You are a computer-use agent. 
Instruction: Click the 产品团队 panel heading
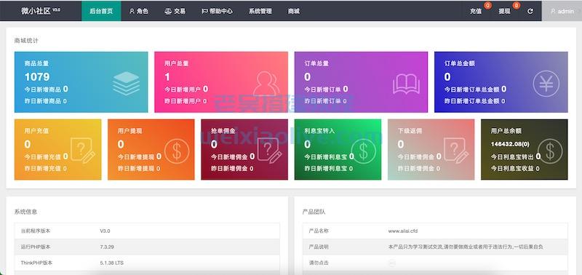[x=314, y=212]
